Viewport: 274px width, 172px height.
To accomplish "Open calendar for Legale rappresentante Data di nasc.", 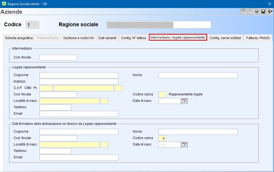I will coord(184,101).
